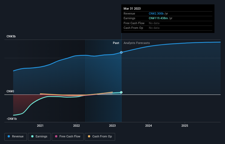Click the CN¥0 y-axis label

[10, 91]
